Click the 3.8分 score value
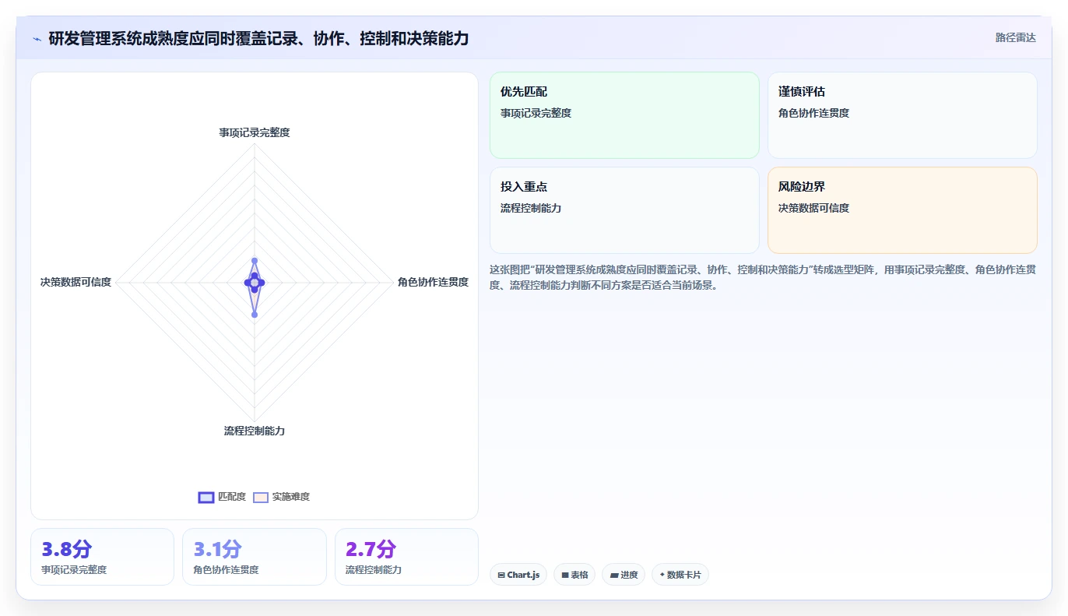 (67, 549)
